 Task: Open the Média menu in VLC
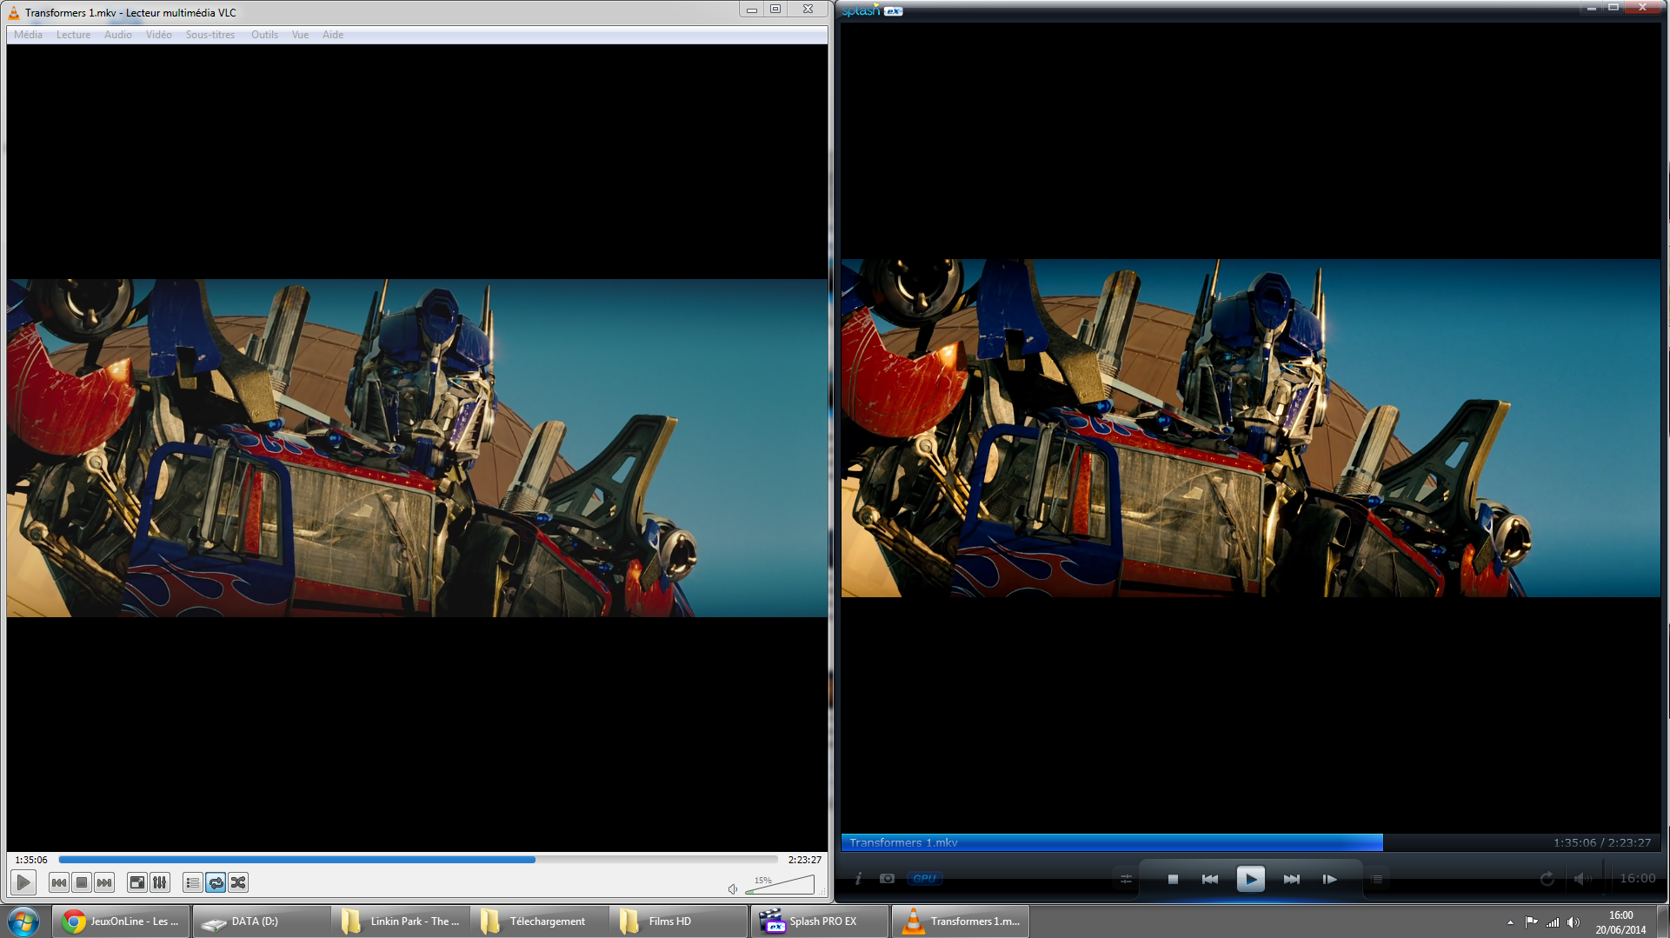click(x=28, y=35)
